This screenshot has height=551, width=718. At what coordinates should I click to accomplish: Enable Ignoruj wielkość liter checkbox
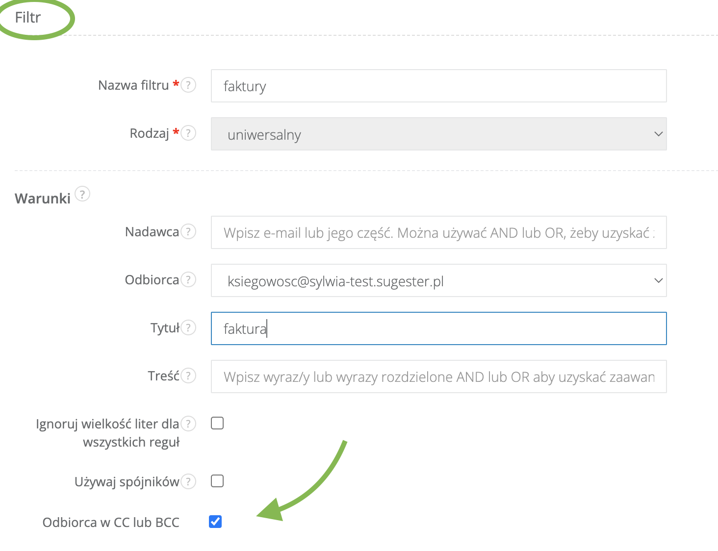coord(217,423)
